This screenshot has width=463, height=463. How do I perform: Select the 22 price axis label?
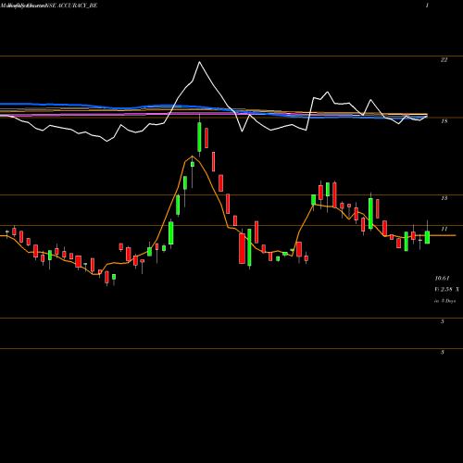[x=444, y=60]
